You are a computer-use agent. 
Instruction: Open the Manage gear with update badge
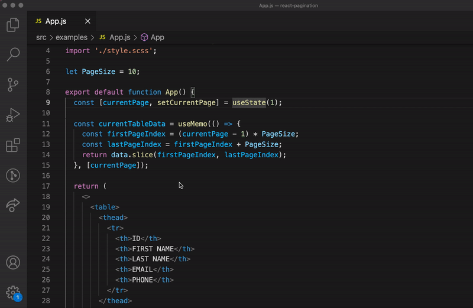(13, 292)
